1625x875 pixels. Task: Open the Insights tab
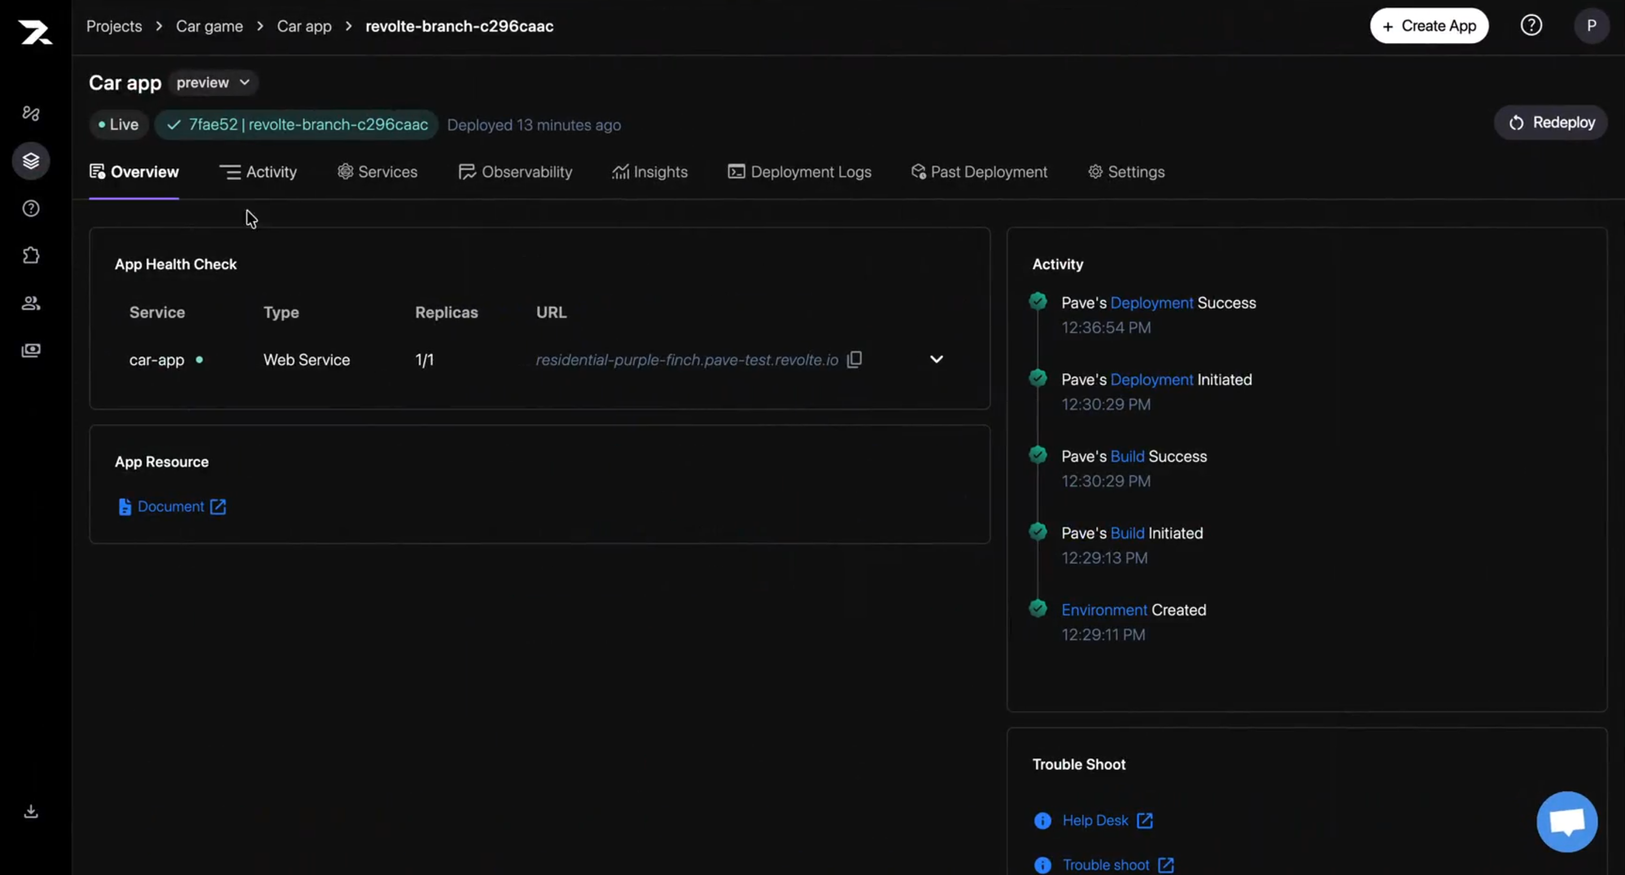point(650,172)
